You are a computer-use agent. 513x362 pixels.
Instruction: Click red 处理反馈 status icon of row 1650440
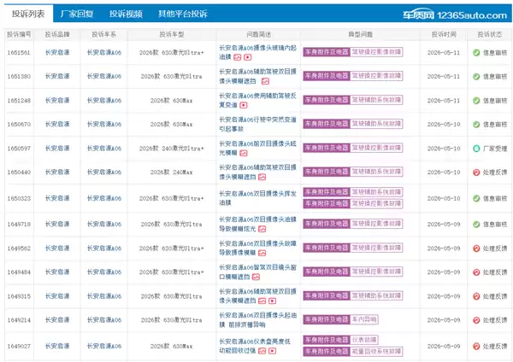click(x=476, y=172)
